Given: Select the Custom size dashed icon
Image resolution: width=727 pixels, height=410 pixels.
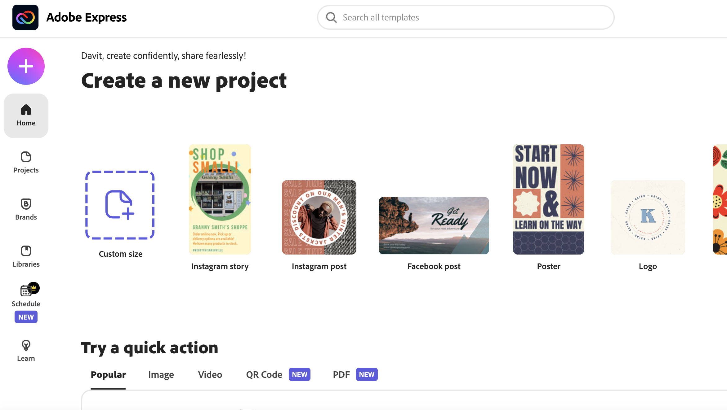Looking at the screenshot, I should point(120,205).
